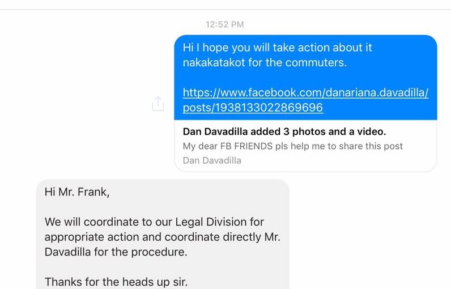
Task: Select the 'We will coordinate to our Legal Division' line
Action: pyautogui.click(x=154, y=222)
